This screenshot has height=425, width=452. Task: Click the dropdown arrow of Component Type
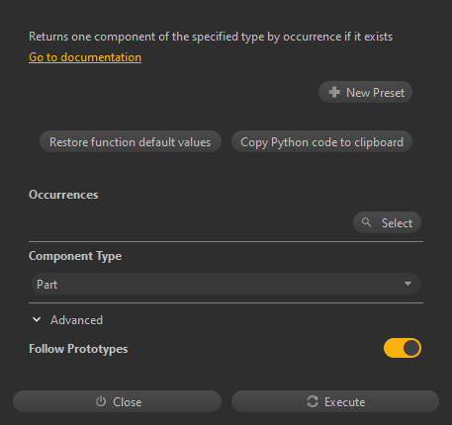407,284
